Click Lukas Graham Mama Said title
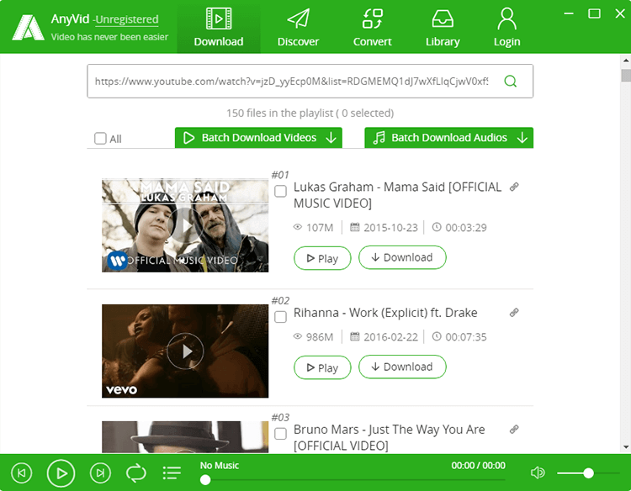 (x=397, y=195)
